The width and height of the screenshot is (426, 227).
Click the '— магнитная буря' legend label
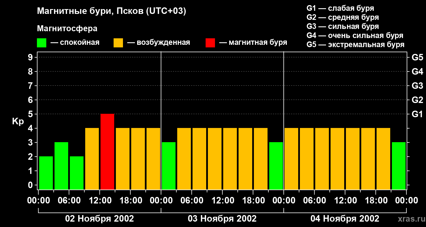point(253,43)
